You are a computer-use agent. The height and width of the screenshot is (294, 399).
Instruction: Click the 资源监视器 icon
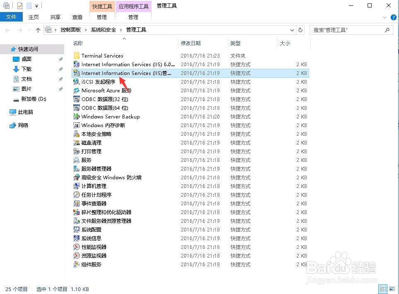tap(77, 255)
